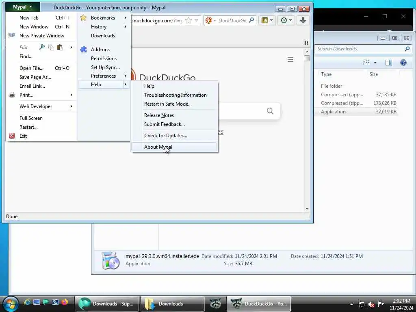The image size is (416, 312).
Task: Click the Cut scissors icon in Edit row
Action: (x=42, y=47)
